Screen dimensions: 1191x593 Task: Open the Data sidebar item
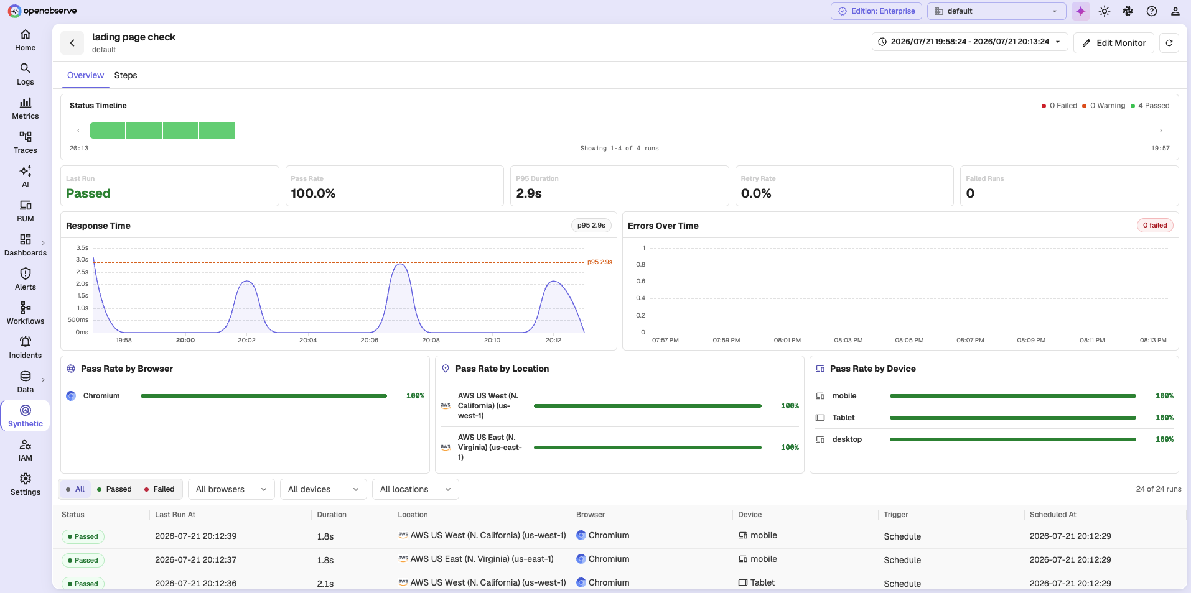(26, 382)
